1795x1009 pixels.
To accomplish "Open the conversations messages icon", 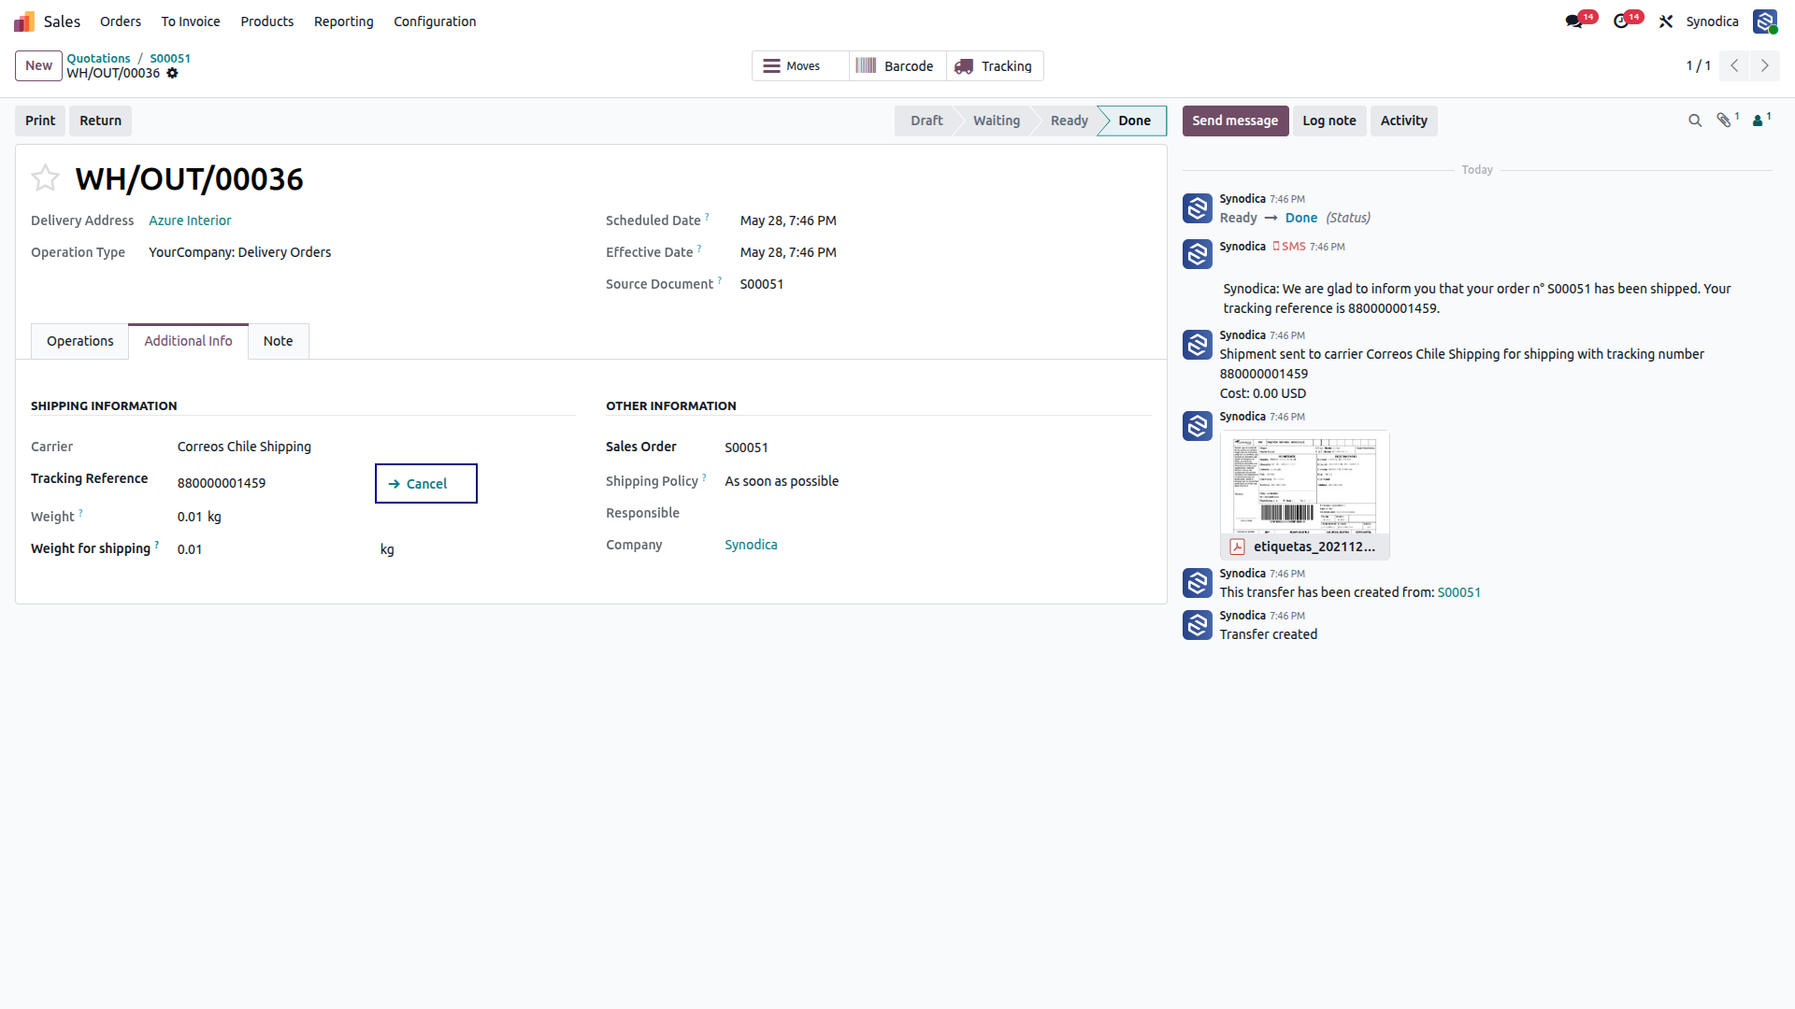I will click(x=1574, y=21).
